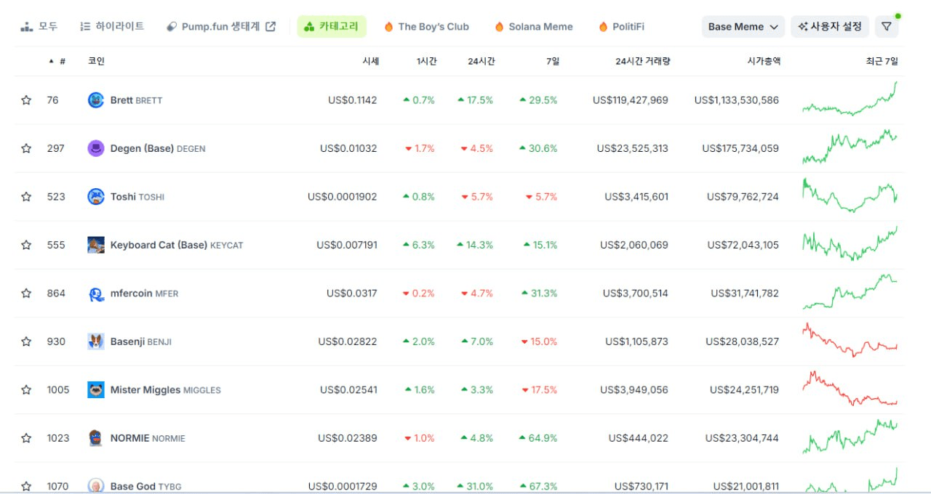This screenshot has width=931, height=494.
Task: Click the Mister Miggles cat logo
Action: 96,390
